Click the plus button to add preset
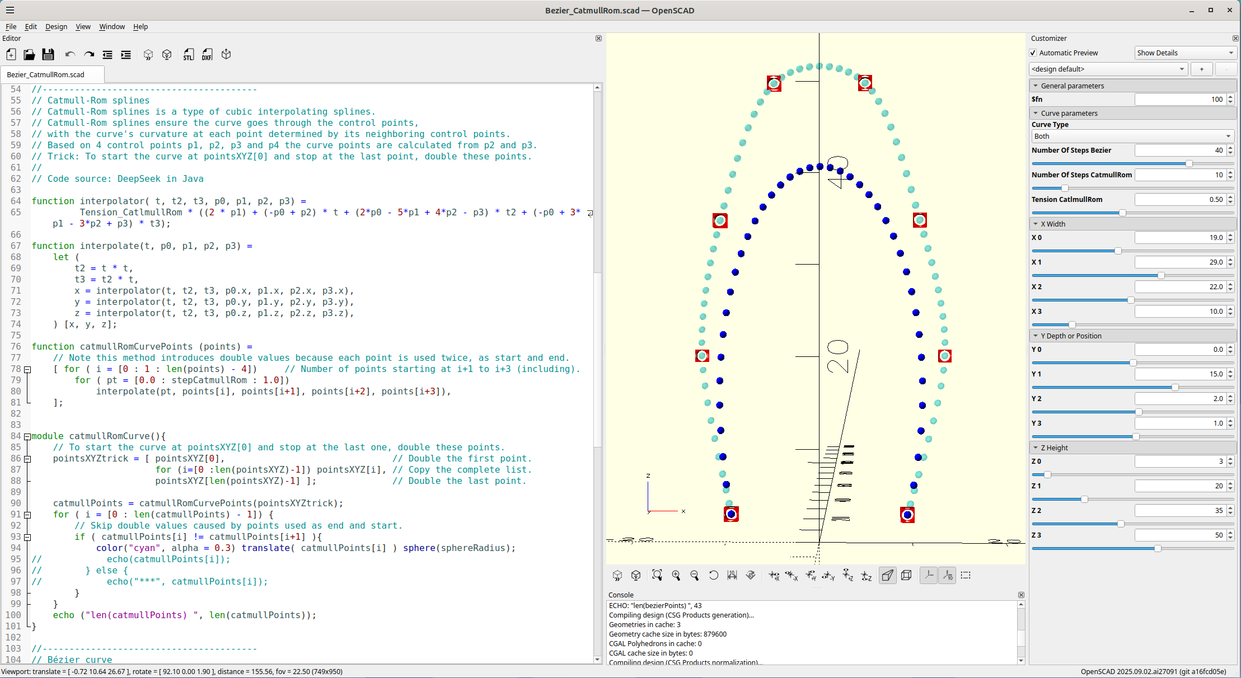Viewport: 1241px width, 678px height. coord(1201,69)
